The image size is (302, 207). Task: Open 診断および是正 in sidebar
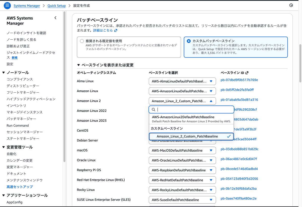(x=18, y=46)
